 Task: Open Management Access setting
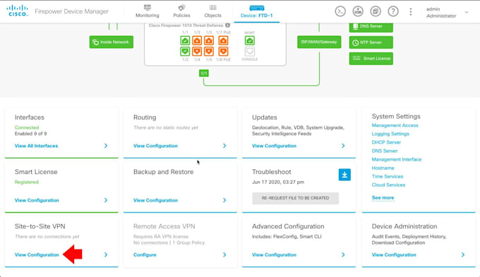395,125
